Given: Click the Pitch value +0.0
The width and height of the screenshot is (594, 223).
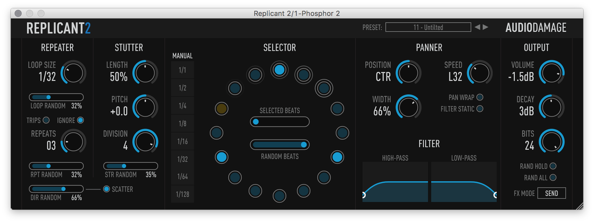Looking at the screenshot, I should [119, 111].
